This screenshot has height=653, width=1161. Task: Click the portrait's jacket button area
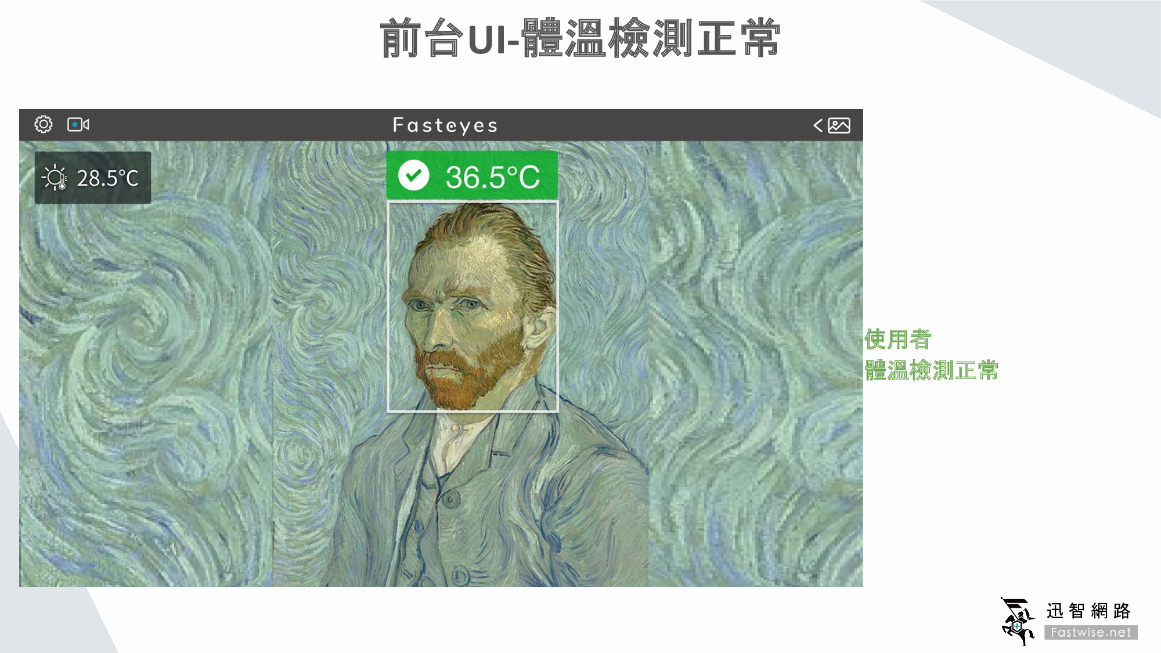[450, 499]
